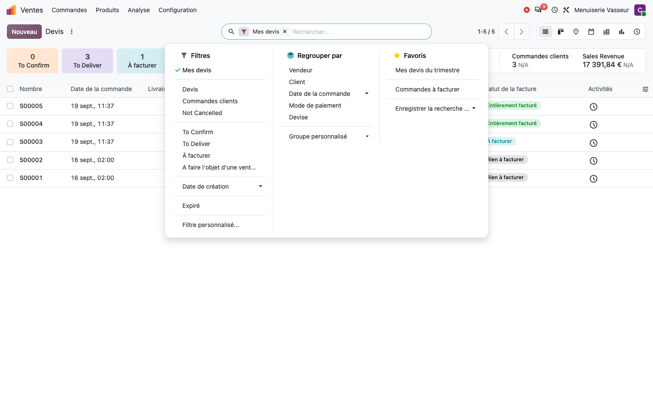Open the messages chat icon in navbar
Screen dimensions: 653x414
[x=539, y=10]
